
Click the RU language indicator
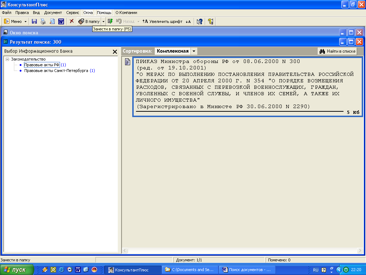pos(316,270)
